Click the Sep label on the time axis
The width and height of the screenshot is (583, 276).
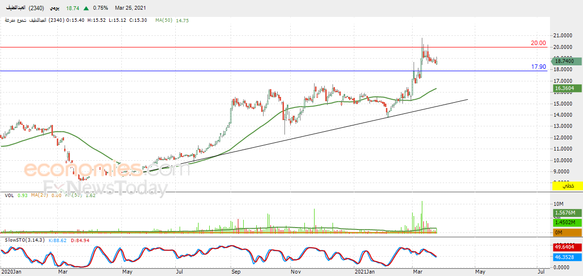tap(235, 272)
